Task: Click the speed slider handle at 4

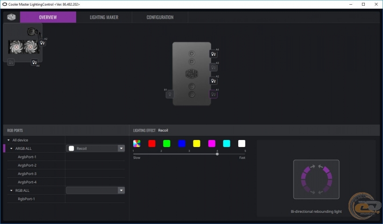Action: click(217, 154)
